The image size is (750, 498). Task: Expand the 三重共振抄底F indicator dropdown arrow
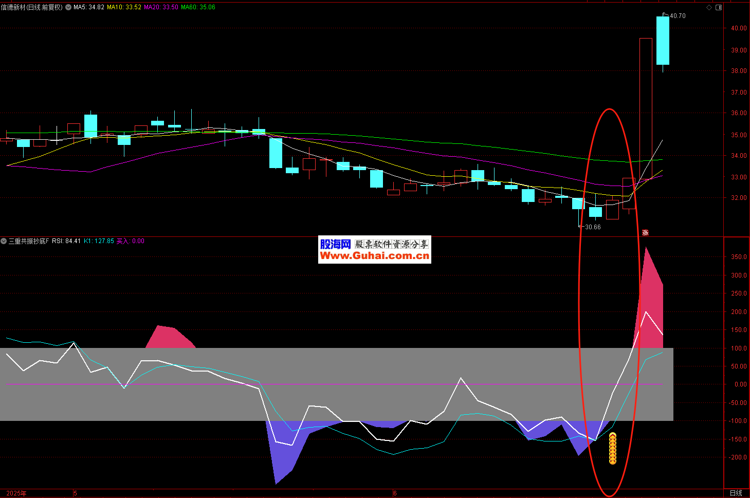click(x=4, y=241)
